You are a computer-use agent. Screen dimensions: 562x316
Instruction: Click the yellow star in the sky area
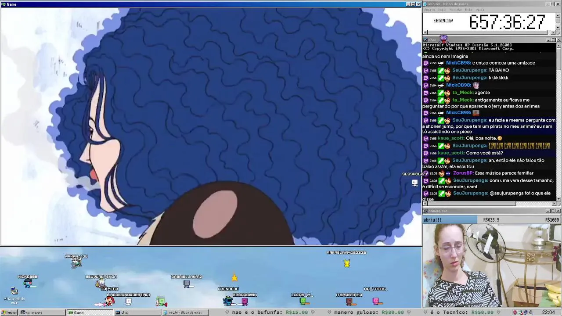tap(234, 277)
